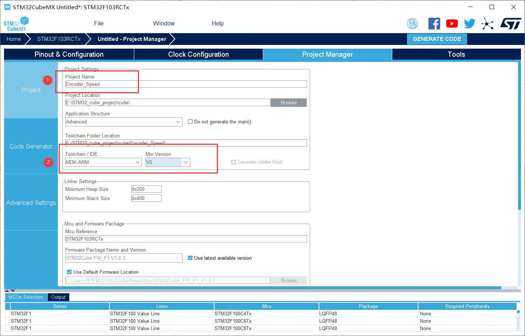Open Firmware Package Name and Version dropdown
The width and height of the screenshot is (525, 336).
coord(124,258)
